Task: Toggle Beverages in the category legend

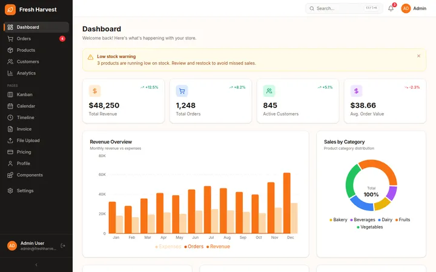Action: pyautogui.click(x=363, y=220)
